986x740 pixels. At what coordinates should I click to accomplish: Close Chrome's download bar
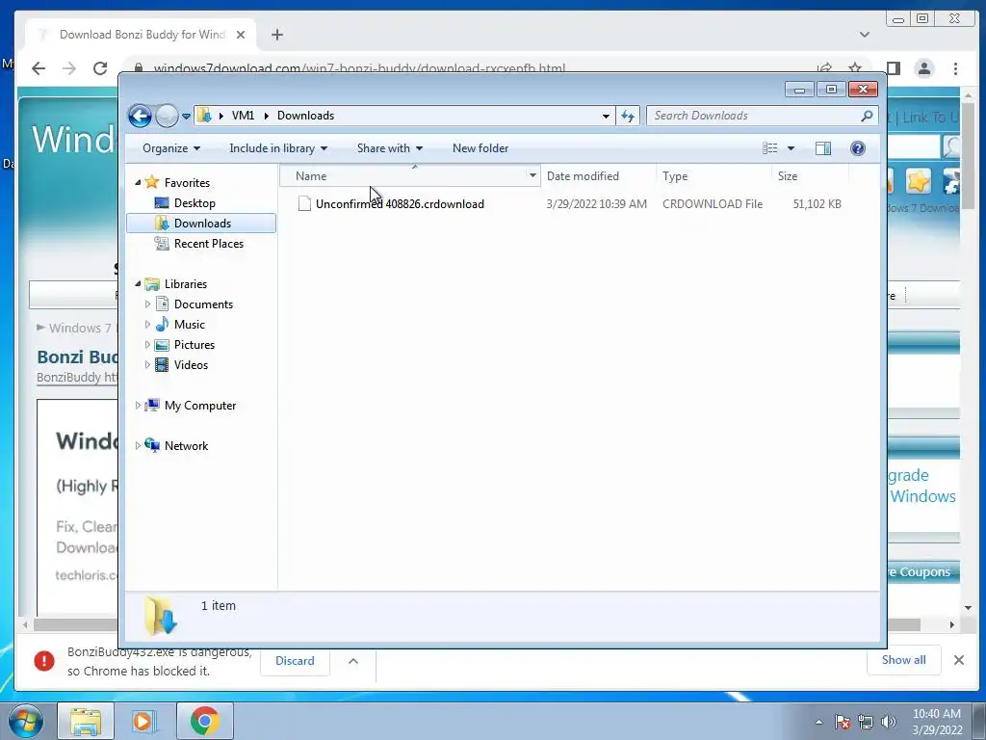click(x=958, y=660)
